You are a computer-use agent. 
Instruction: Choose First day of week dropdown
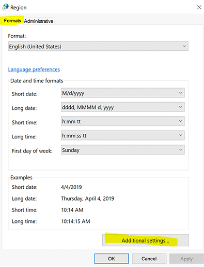(123, 150)
